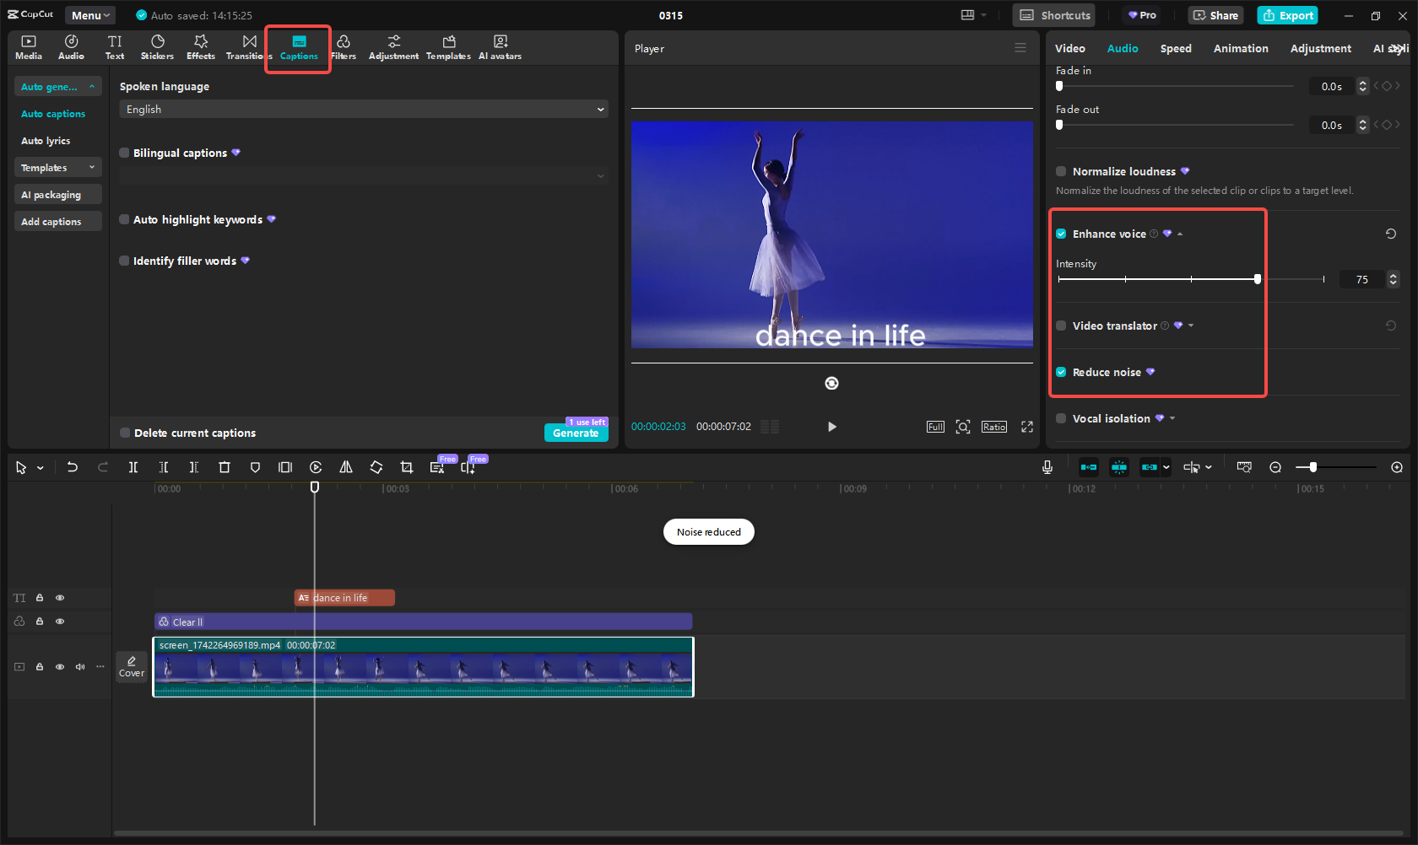
Task: Click the delete icon in the timeline toolbar
Action: point(224,466)
